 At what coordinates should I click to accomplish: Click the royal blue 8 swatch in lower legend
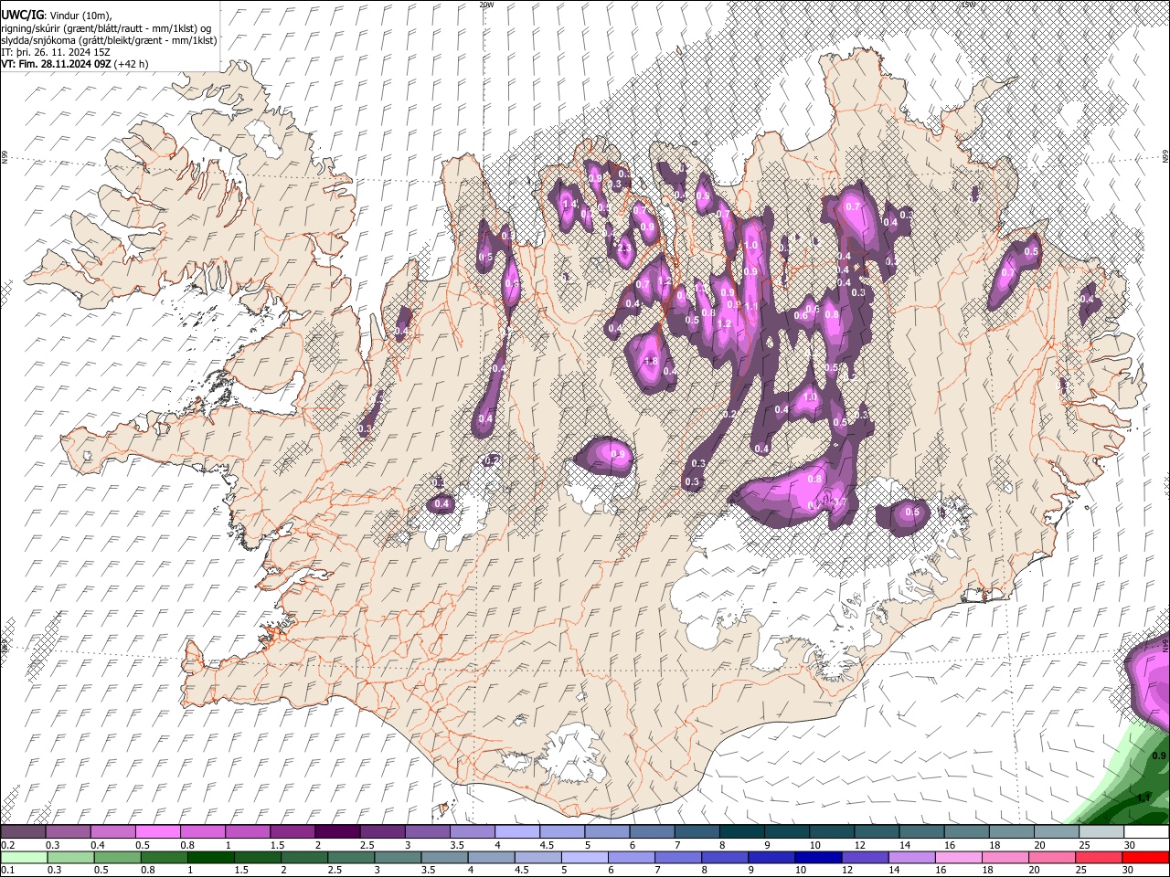(726, 857)
